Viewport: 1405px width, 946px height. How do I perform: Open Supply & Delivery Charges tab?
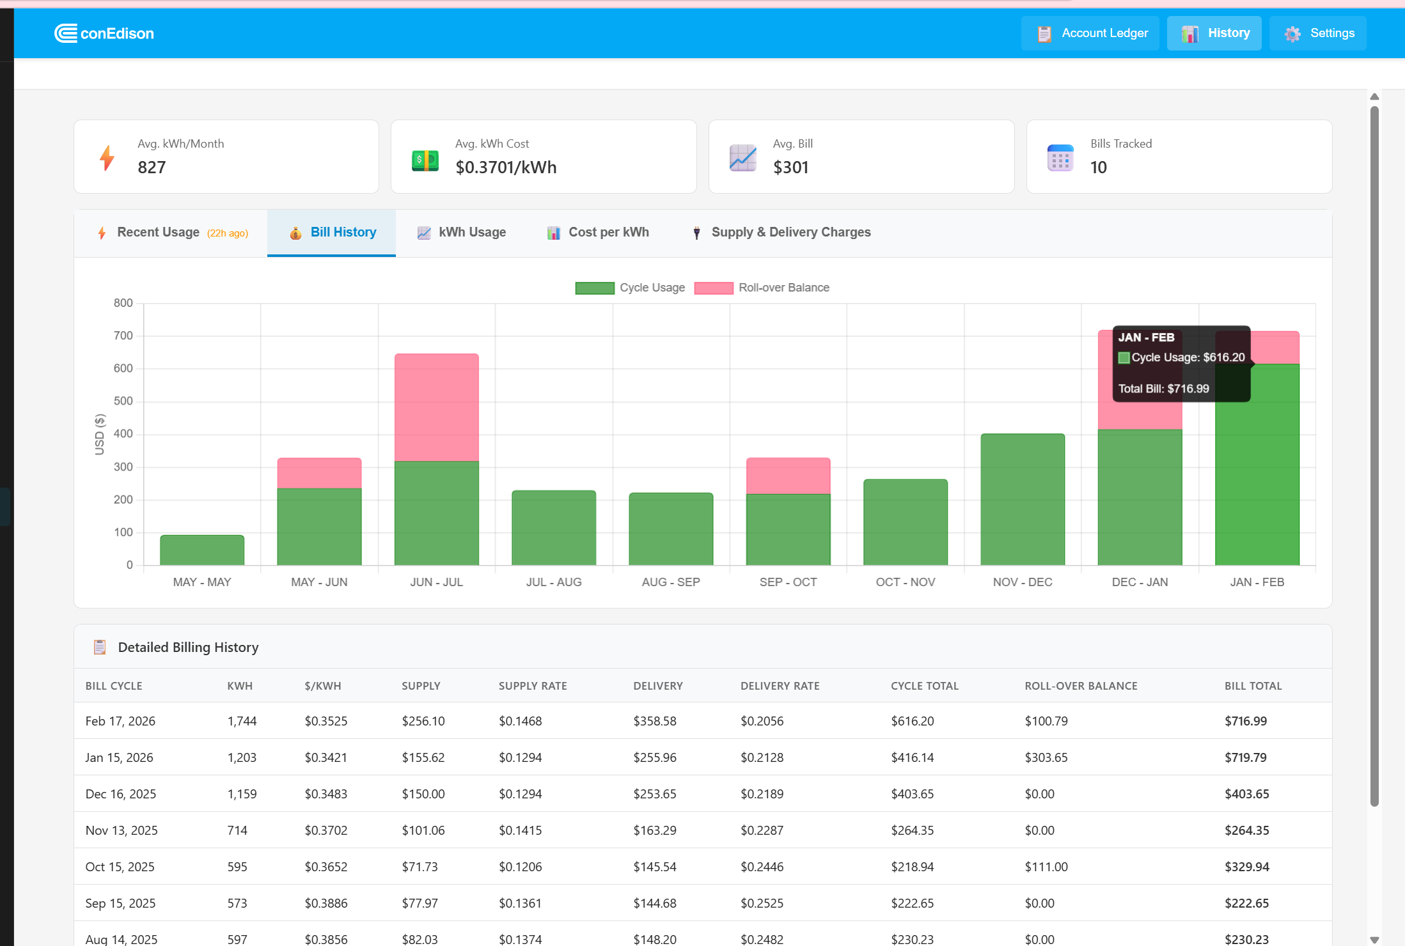click(781, 233)
